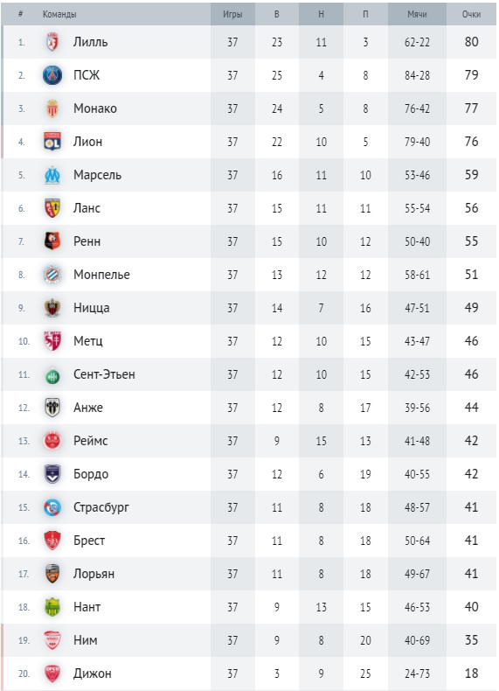The image size is (499, 691).
Task: Click the ПСЖ club crest
Action: pyautogui.click(x=52, y=75)
